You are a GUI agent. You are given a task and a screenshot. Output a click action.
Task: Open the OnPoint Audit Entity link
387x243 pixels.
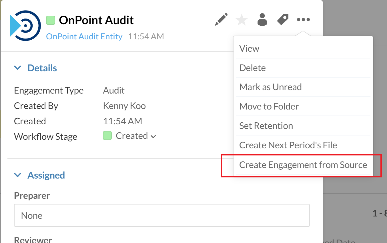84,36
